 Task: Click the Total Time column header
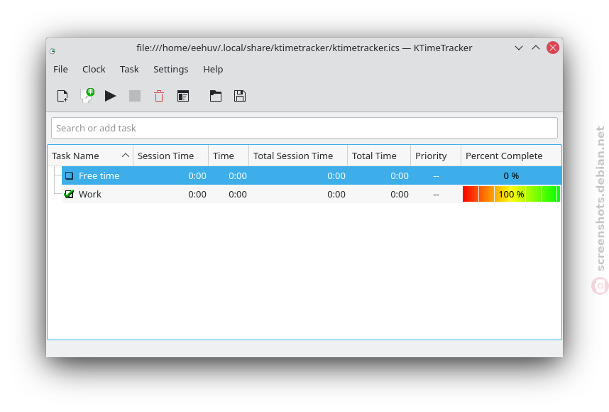[x=379, y=156]
